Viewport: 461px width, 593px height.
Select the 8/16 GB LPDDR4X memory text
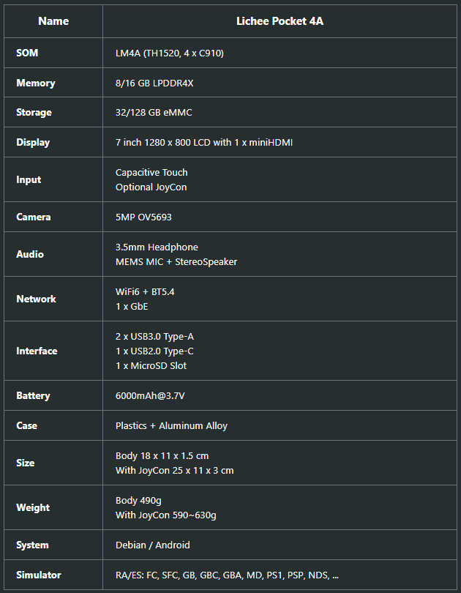[154, 83]
